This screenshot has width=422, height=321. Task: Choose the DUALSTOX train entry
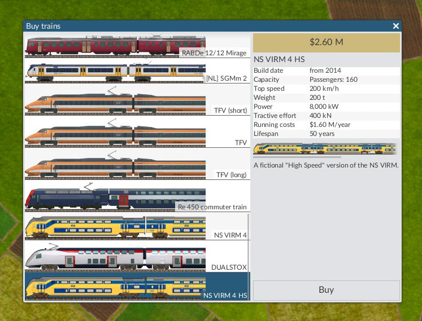[x=136, y=256]
